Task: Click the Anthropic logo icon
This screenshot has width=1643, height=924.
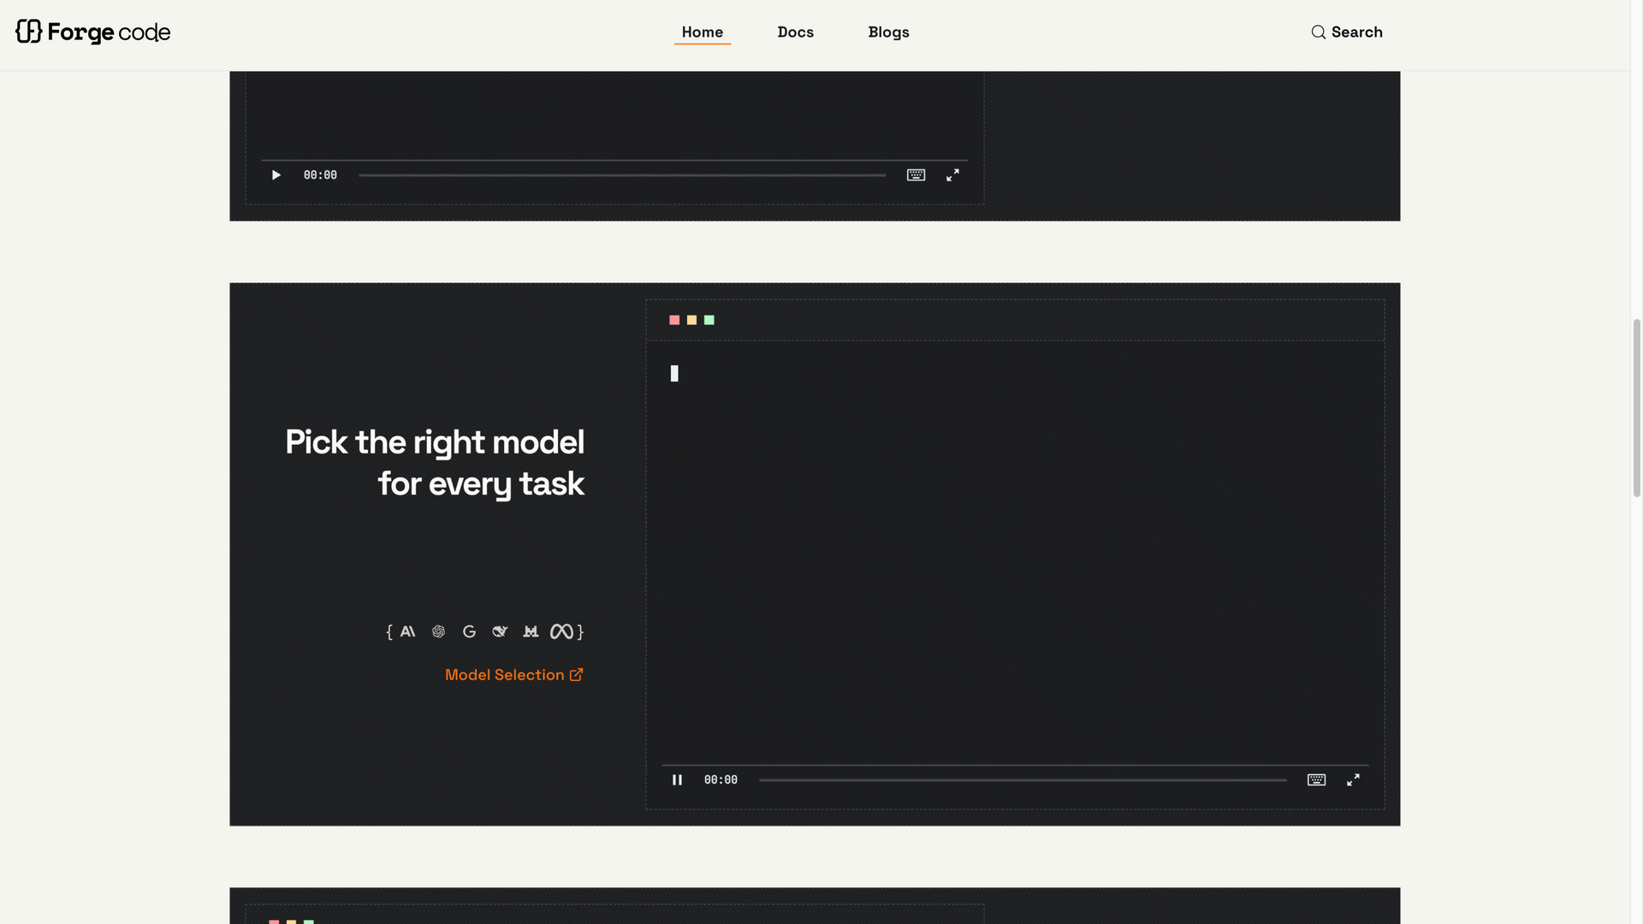Action: [x=407, y=631]
